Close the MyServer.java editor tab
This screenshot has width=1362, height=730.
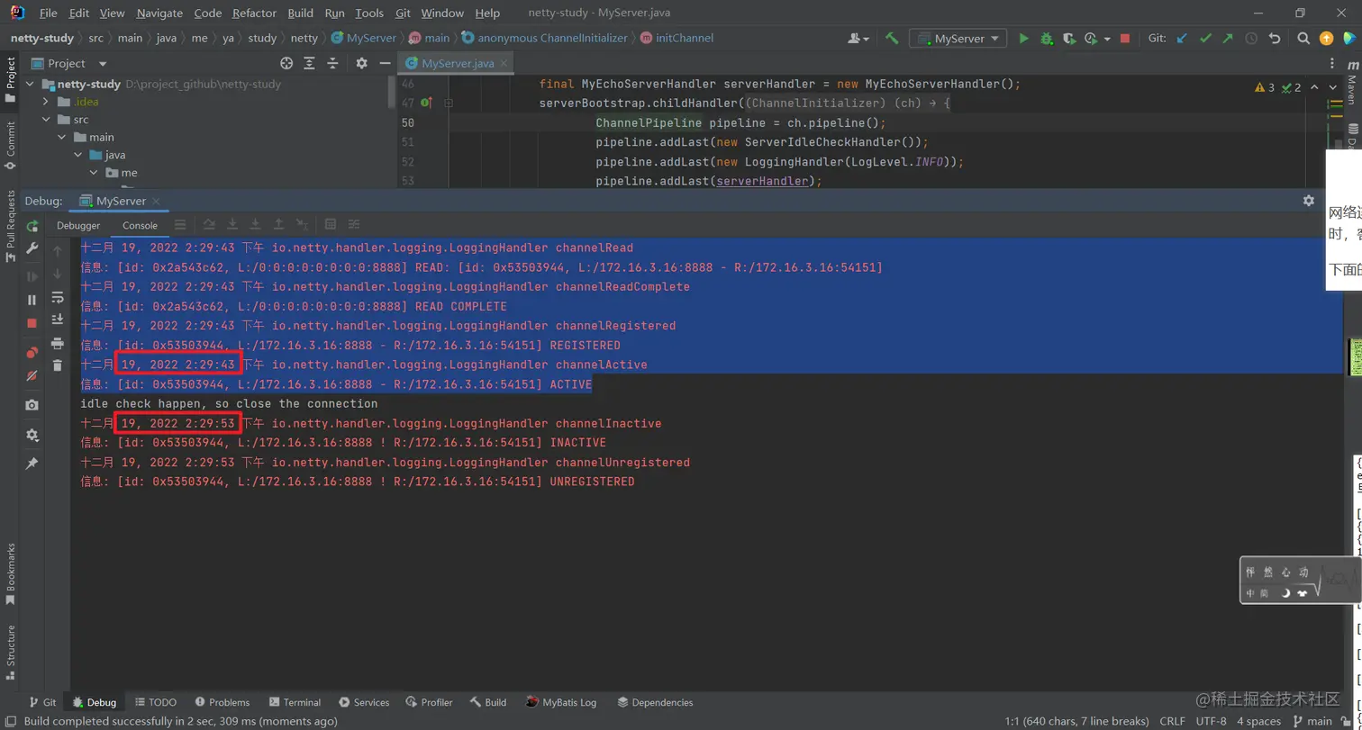(504, 64)
